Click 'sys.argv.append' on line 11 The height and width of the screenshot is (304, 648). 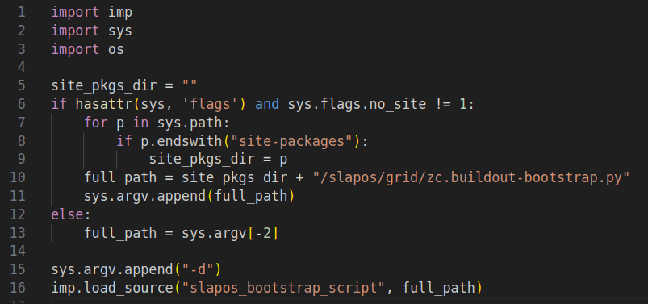pos(144,196)
